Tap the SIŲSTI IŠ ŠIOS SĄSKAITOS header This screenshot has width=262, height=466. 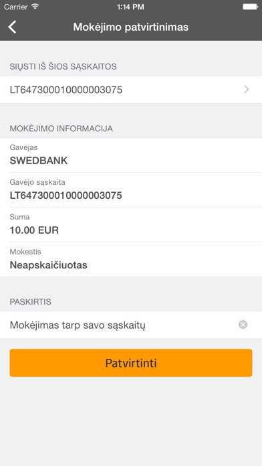click(63, 66)
